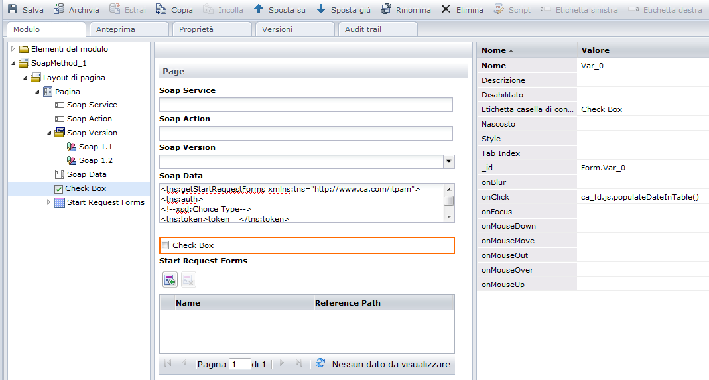Click the Script toolbar icon
Viewport: 709px width, 380px height.
(498, 9)
